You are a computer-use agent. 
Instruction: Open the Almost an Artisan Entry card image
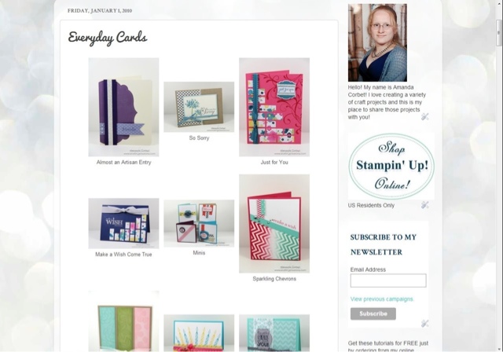point(123,107)
